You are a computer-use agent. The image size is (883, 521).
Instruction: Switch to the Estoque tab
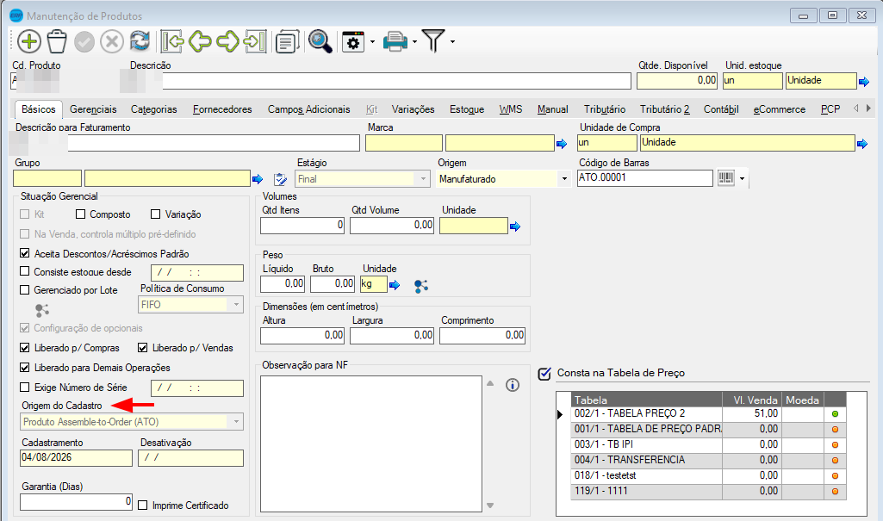467,109
